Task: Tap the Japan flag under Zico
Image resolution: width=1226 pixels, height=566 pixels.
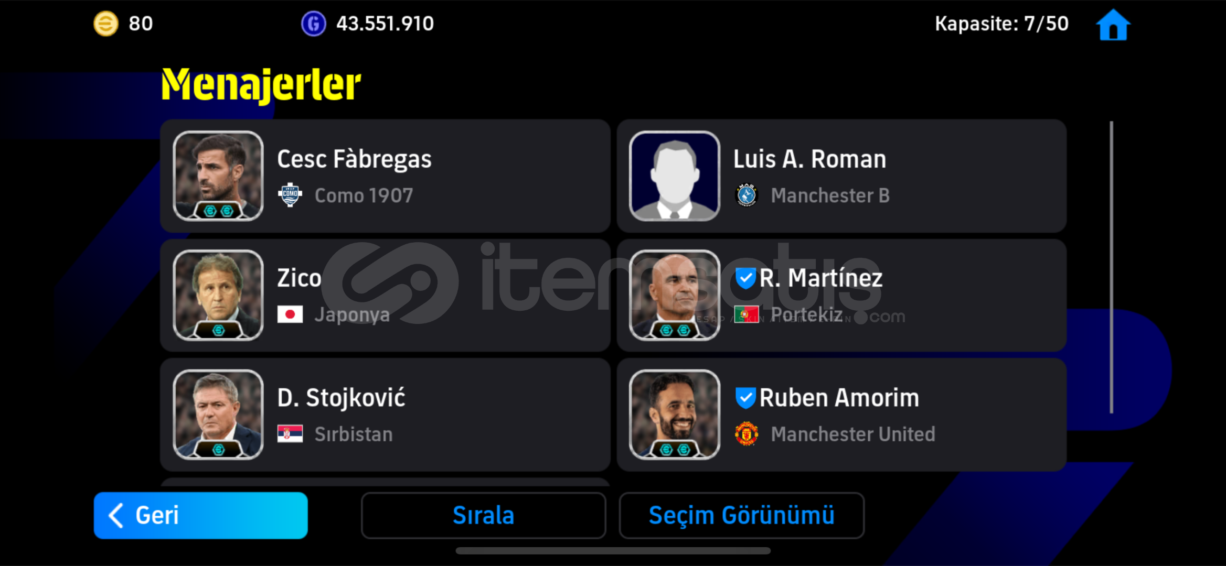Action: click(290, 314)
